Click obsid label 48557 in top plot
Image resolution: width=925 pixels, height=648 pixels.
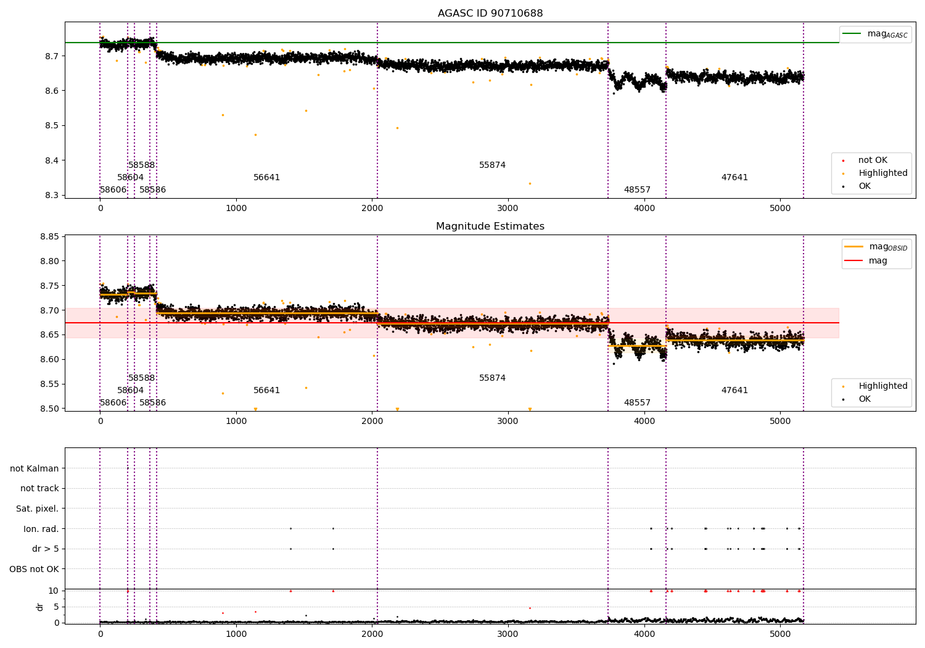tap(638, 190)
